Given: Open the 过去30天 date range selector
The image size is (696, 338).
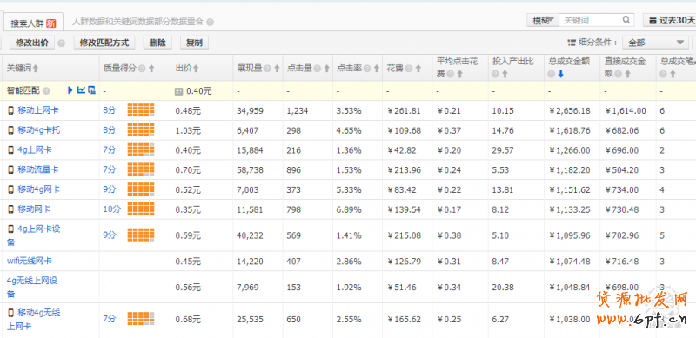Looking at the screenshot, I should coord(670,20).
